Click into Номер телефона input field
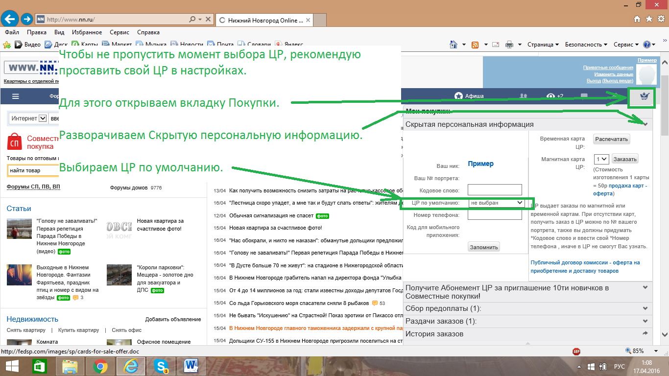 point(495,215)
